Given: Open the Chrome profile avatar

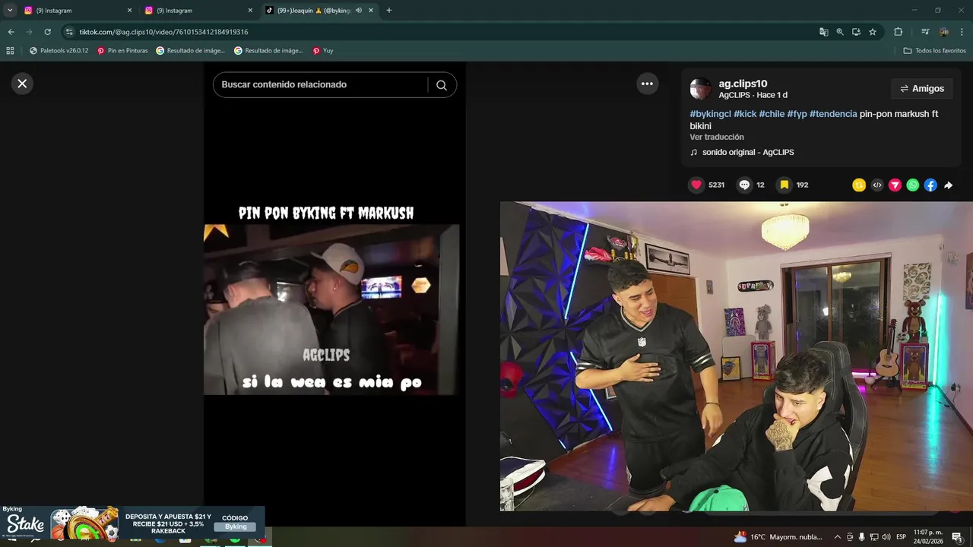Looking at the screenshot, I should click(x=943, y=32).
